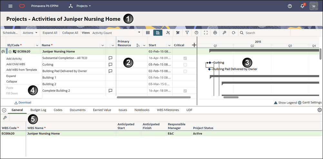This screenshot has height=159, width=323.
Task: Switch to the table grid view icon
Action: click(148, 33)
